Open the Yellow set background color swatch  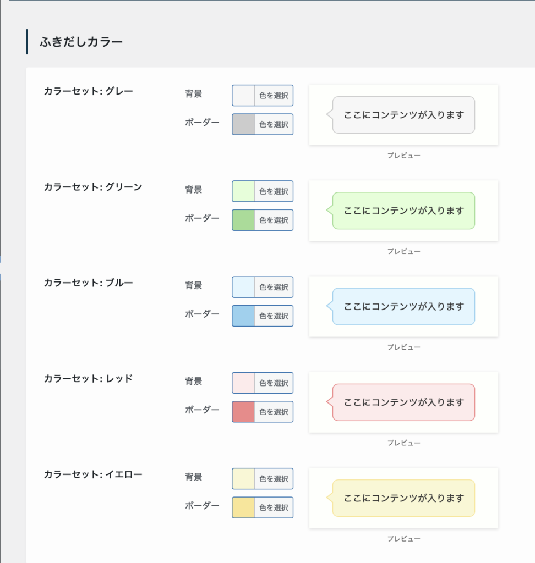point(244,478)
